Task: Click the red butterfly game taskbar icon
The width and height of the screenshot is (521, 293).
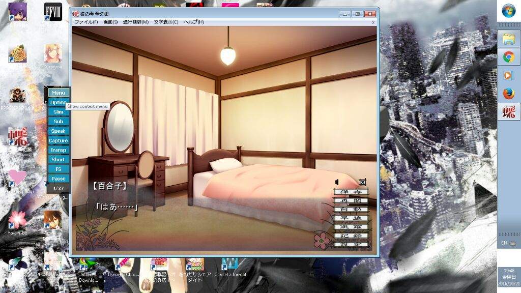Action: coord(509,112)
